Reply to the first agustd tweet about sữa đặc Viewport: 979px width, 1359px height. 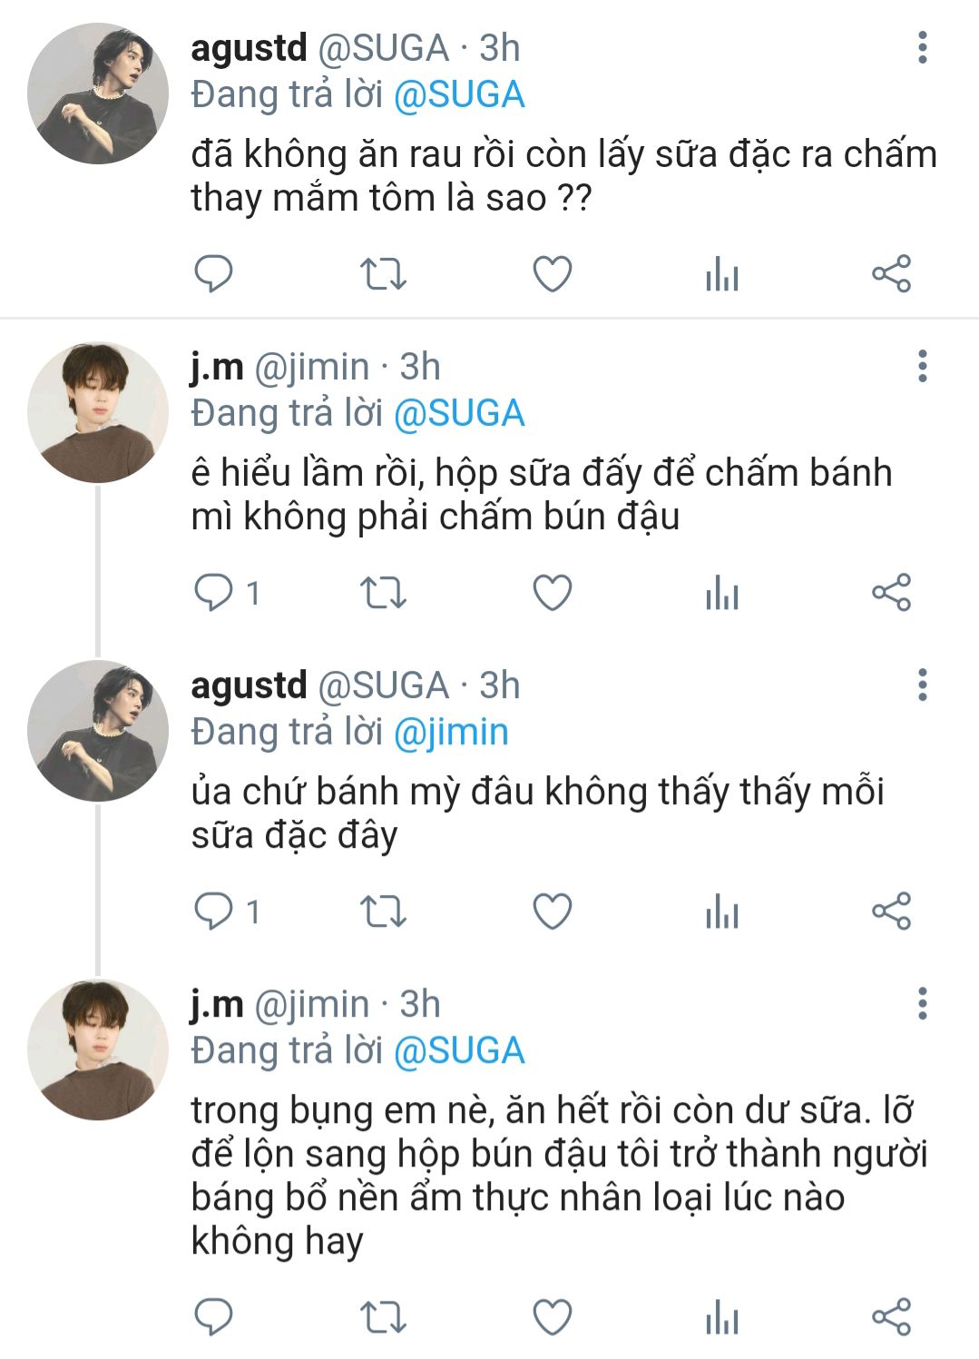click(x=214, y=273)
